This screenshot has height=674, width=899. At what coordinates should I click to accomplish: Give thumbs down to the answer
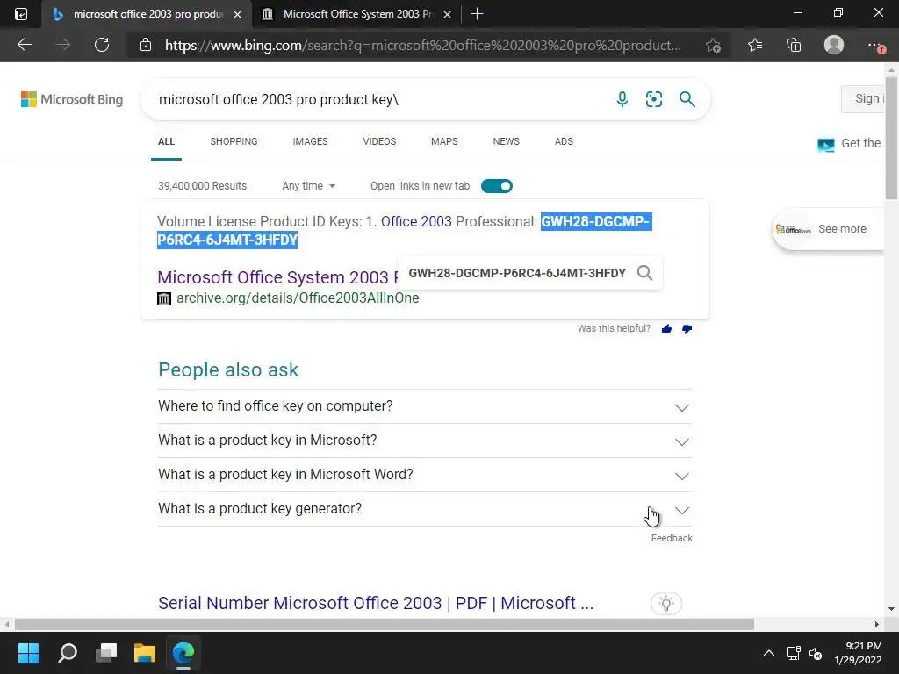[x=687, y=329]
